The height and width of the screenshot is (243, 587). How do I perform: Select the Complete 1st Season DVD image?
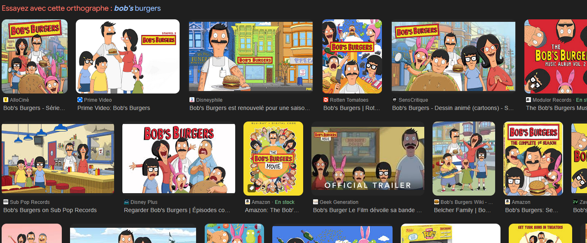click(x=533, y=159)
